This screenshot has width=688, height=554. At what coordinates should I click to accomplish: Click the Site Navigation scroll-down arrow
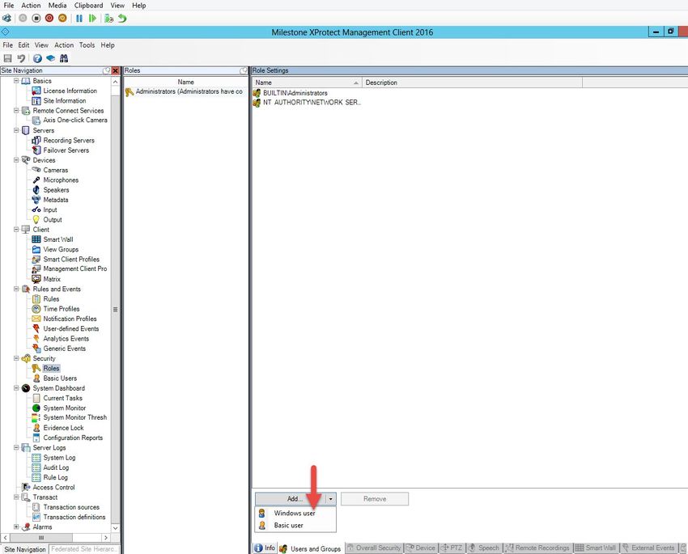116,528
